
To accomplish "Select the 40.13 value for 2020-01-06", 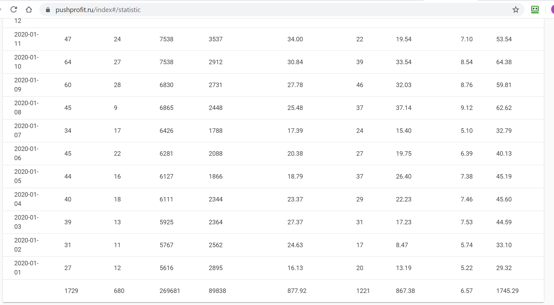I will tap(504, 153).
